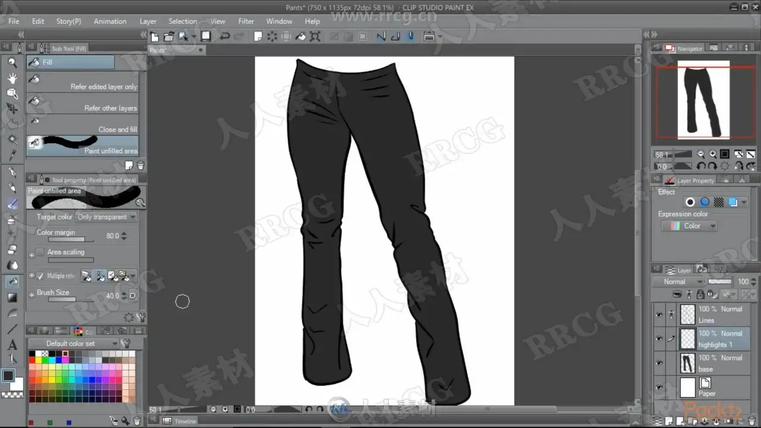Open the File menu
The height and width of the screenshot is (428, 761).
coord(14,21)
